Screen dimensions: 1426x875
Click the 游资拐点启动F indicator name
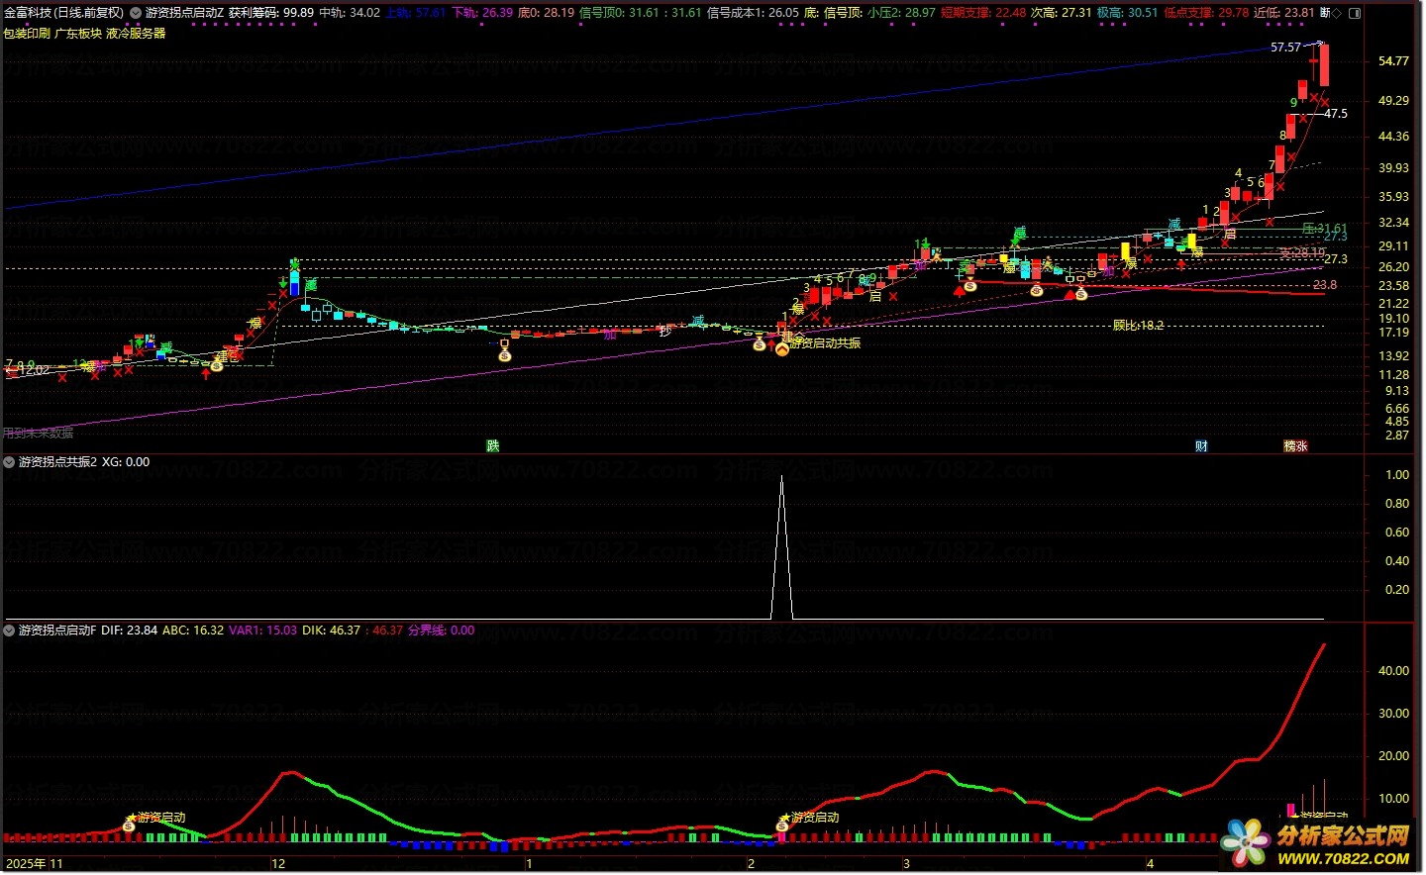tap(57, 631)
